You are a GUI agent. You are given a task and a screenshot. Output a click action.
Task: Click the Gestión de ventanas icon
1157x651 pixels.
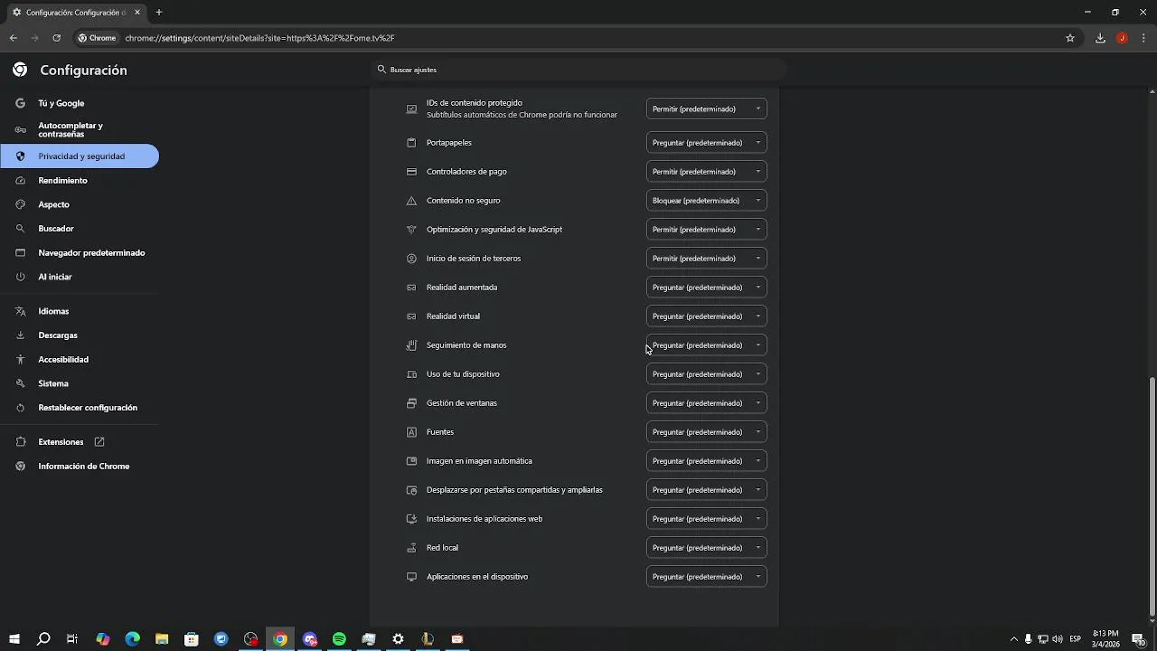click(411, 403)
